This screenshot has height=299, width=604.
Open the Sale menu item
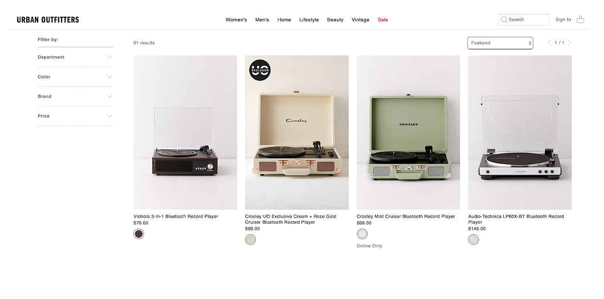[x=383, y=20]
